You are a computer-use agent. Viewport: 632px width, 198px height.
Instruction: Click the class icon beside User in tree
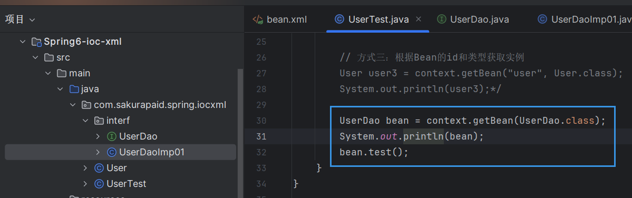coord(99,168)
